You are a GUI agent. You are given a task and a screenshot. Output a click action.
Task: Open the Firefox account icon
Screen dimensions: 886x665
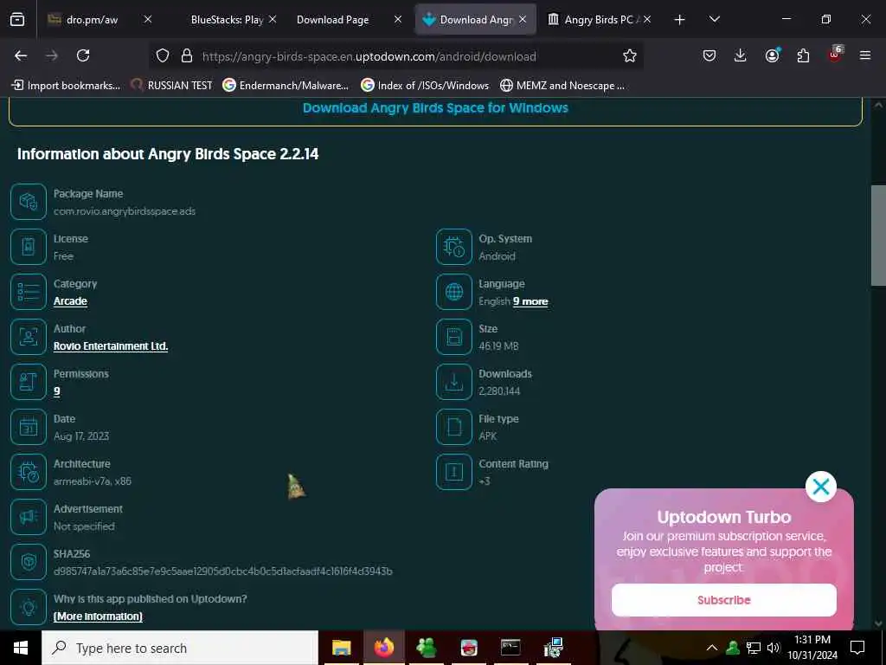click(772, 55)
